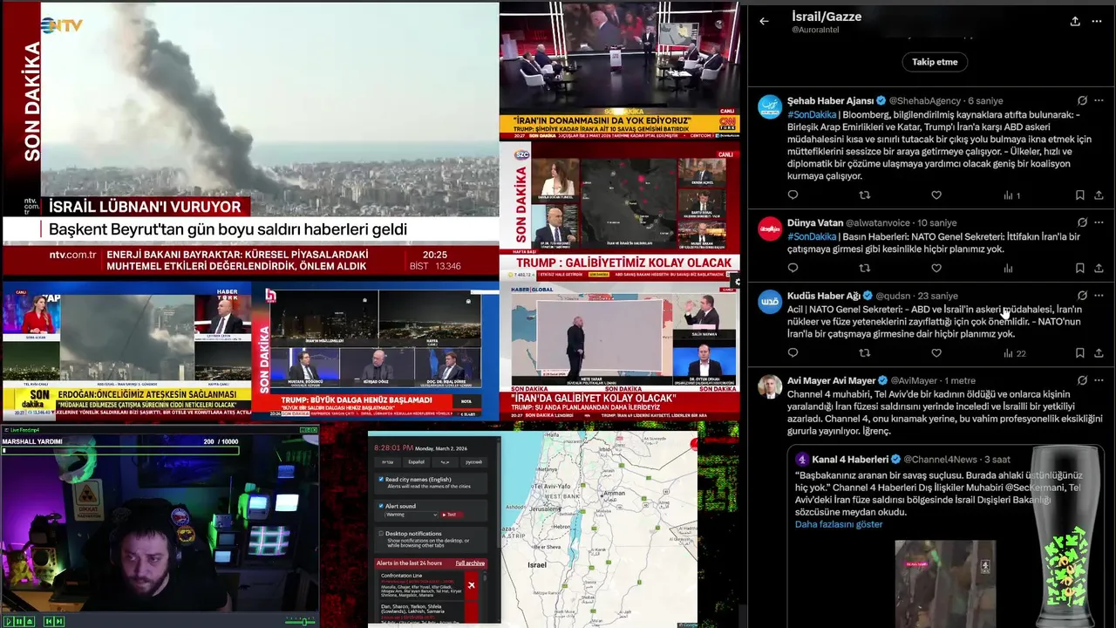Open more menu on Kudüs Haber Ağı tweet
Viewport: 1116px width, 628px height.
click(x=1099, y=296)
